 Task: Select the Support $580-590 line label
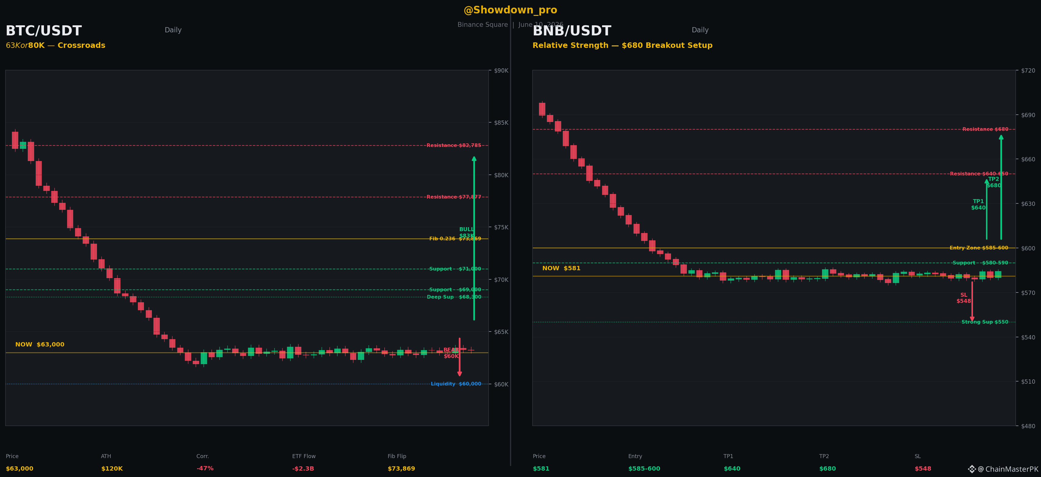(980, 263)
